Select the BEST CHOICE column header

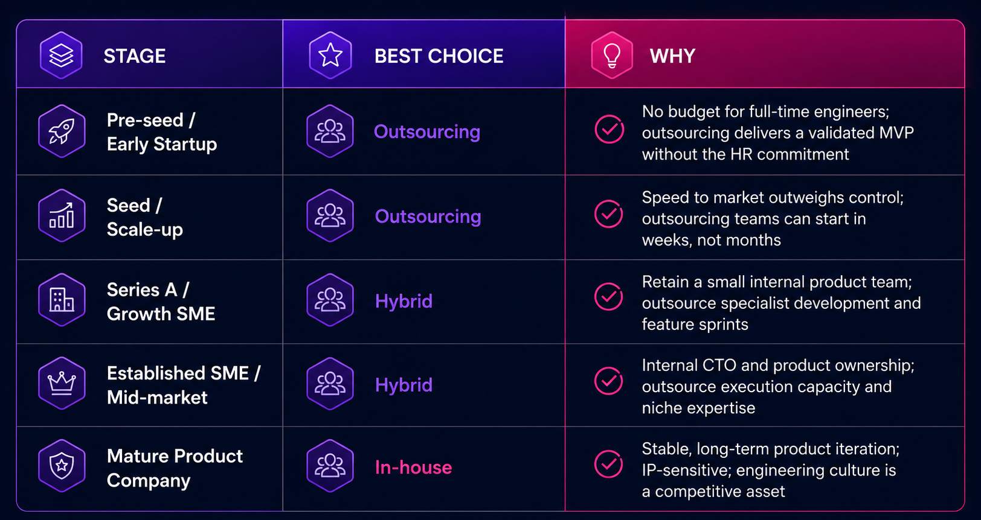(x=439, y=56)
